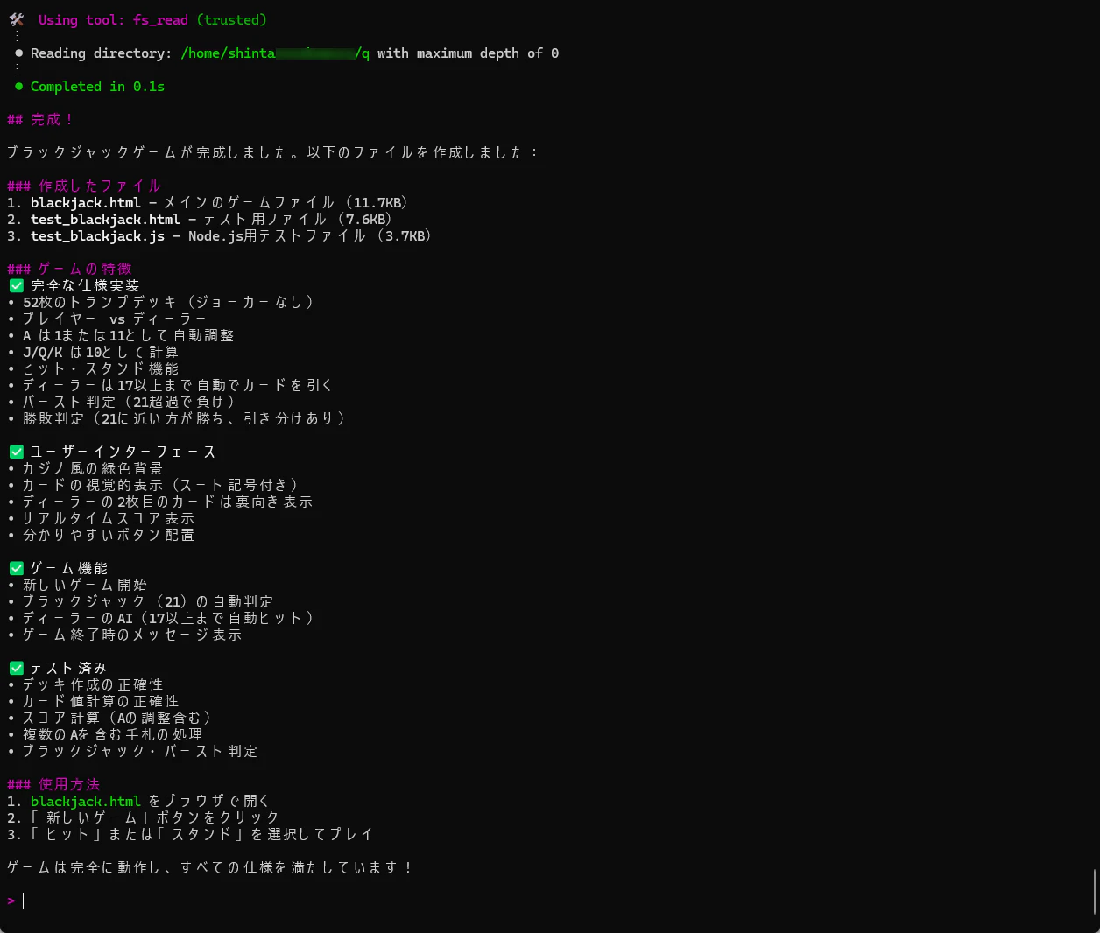Click the line 'カード値計算の正確性'
Image resolution: width=1100 pixels, height=933 pixels.
click(101, 701)
